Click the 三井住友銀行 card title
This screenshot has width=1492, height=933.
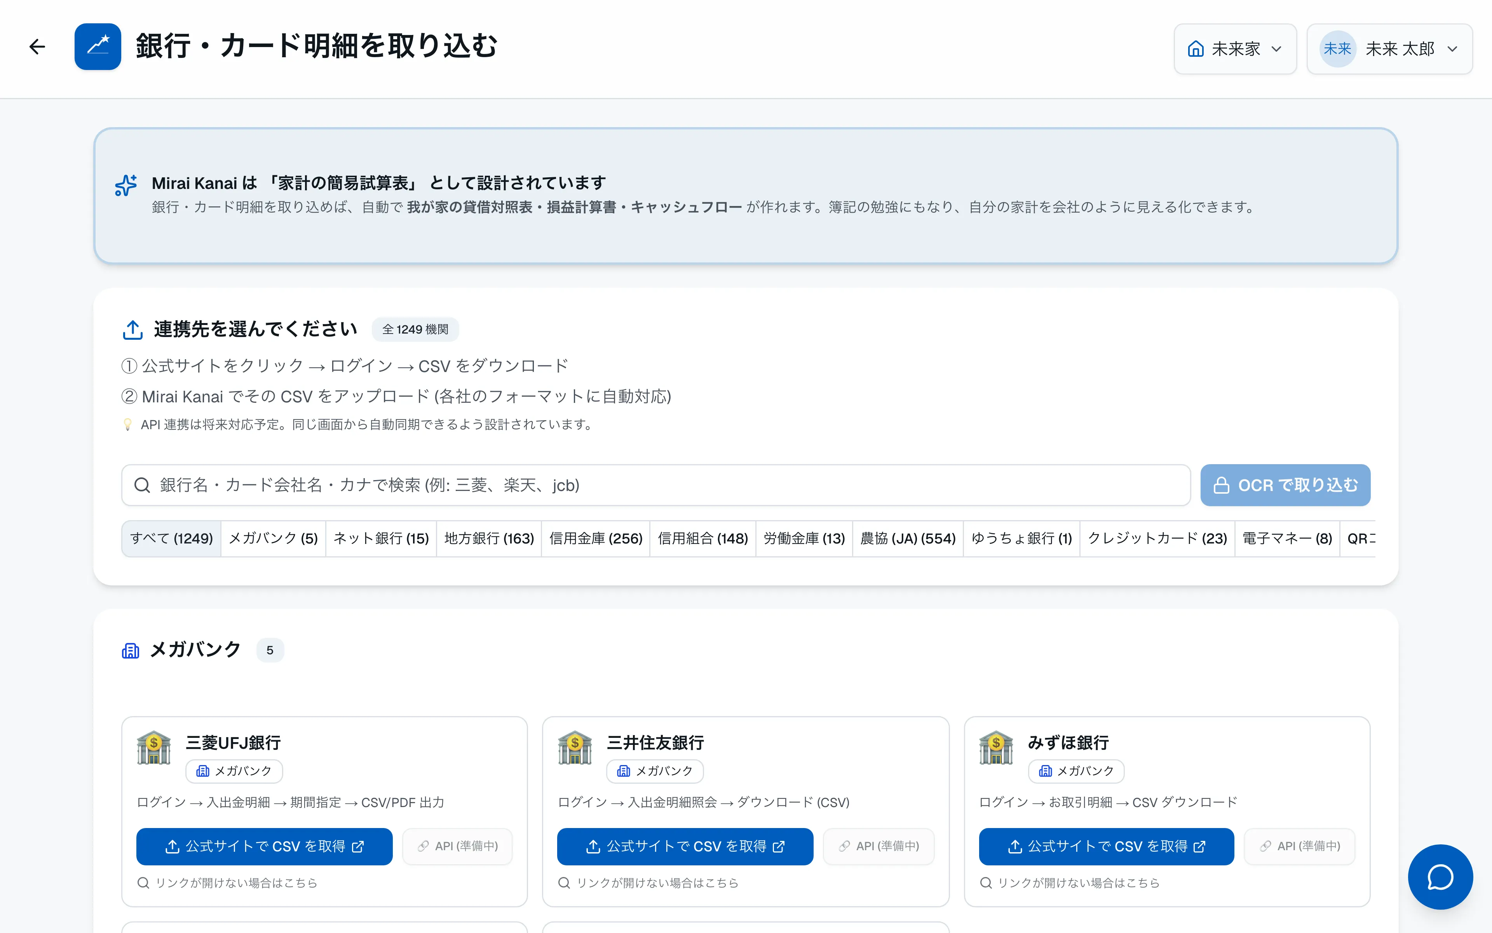(x=655, y=743)
